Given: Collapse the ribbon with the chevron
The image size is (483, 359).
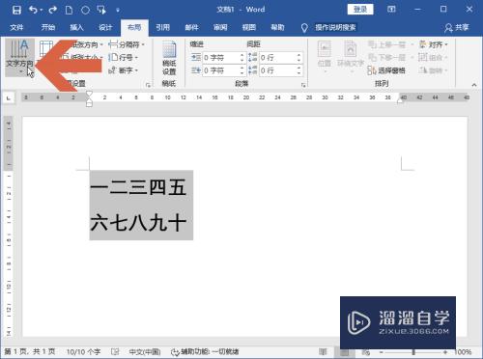Looking at the screenshot, I should click(x=474, y=85).
